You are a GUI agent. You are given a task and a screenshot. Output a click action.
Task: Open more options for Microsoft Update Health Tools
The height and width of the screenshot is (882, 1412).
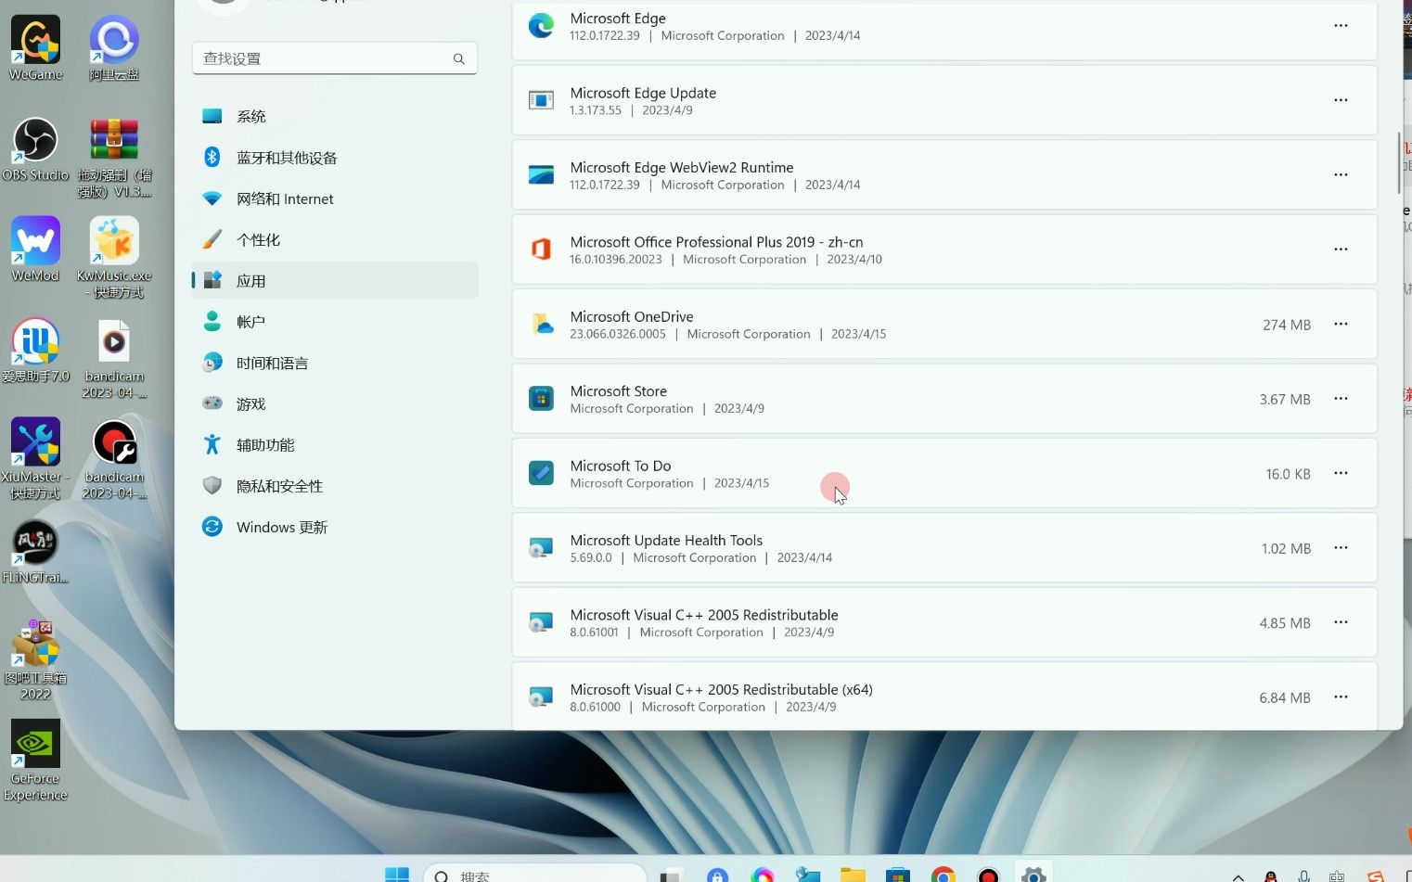point(1341,548)
